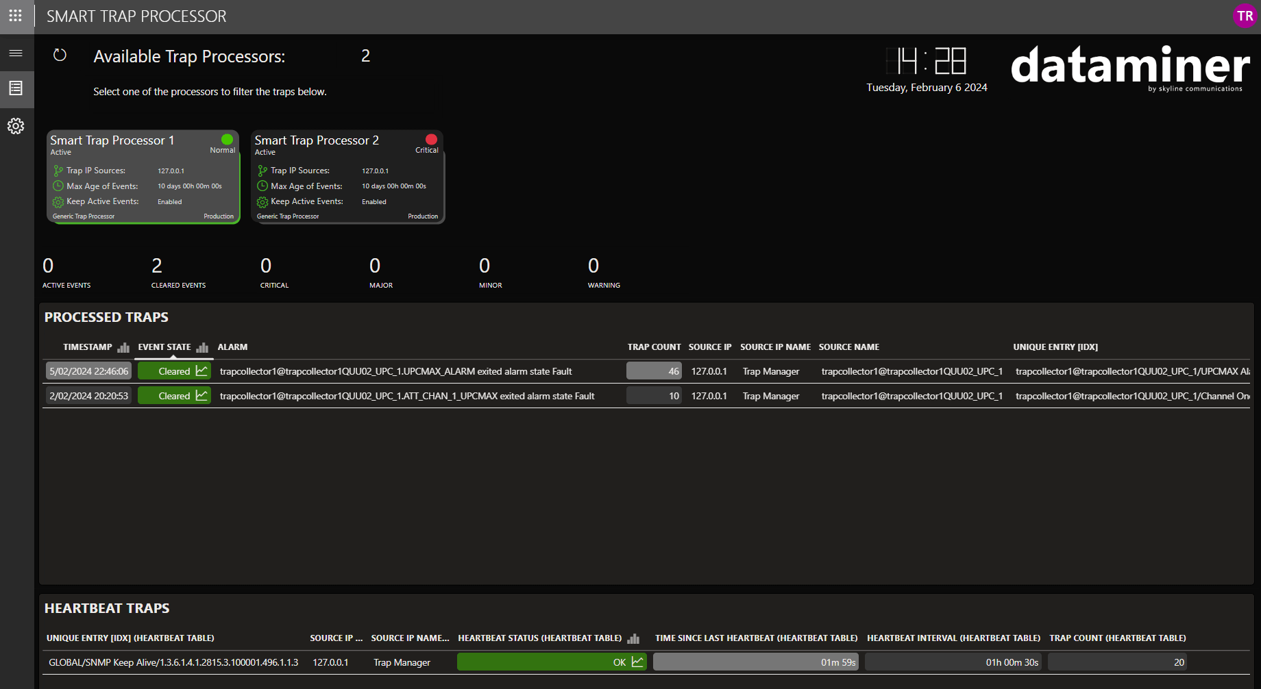This screenshot has height=689, width=1261.
Task: Click Cleared state of UPCMAX_ALARM row
Action: (x=174, y=371)
